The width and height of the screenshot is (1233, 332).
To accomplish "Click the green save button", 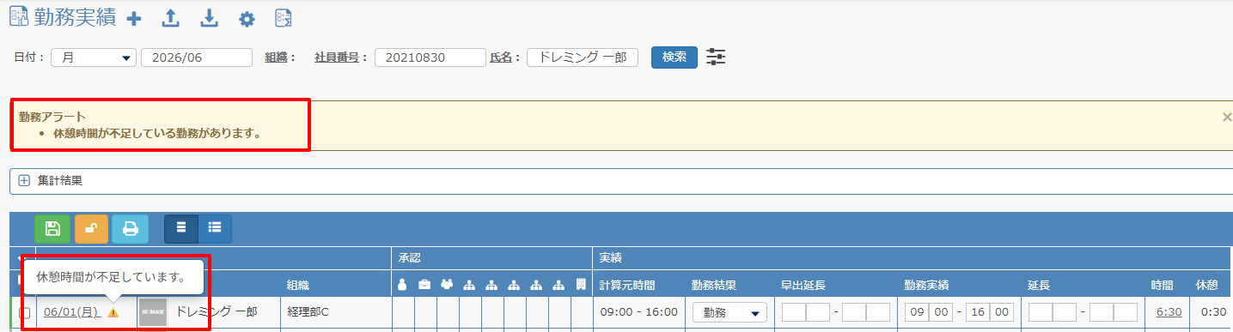I will point(52,228).
